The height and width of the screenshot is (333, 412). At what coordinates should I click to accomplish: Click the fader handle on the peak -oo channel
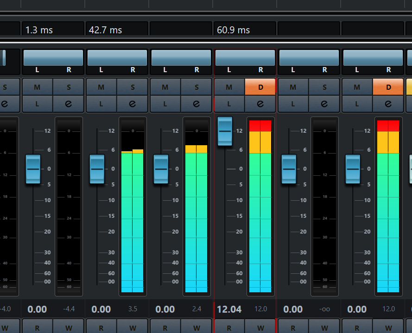point(289,169)
